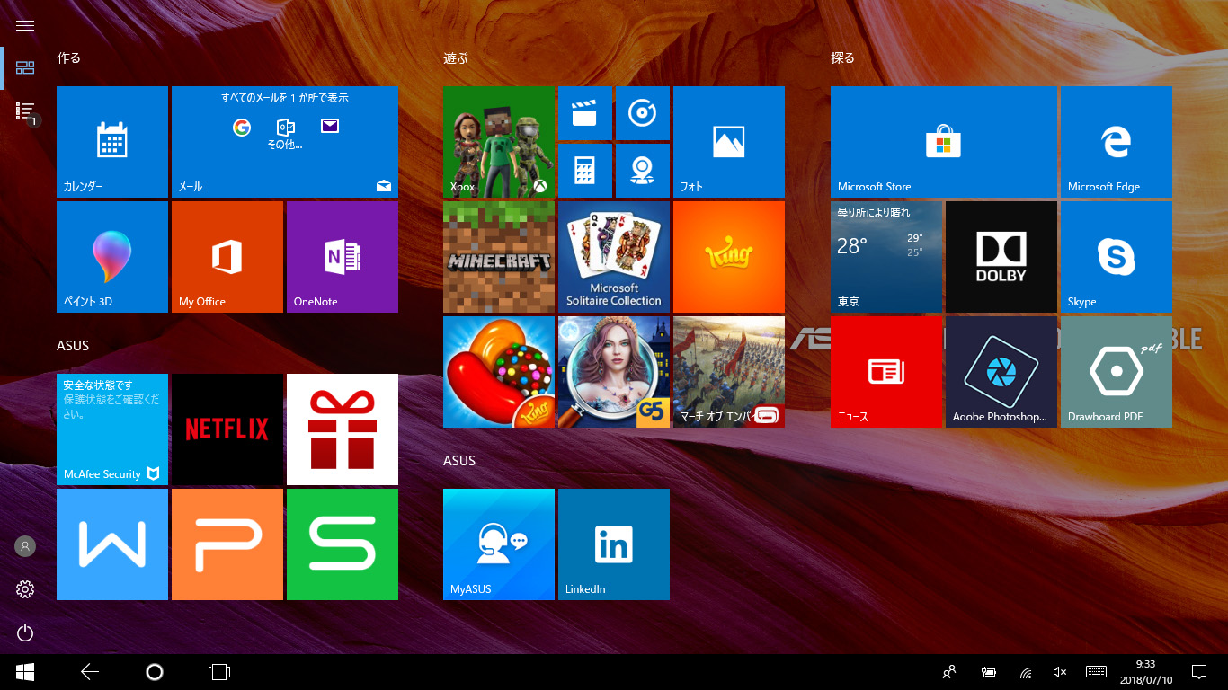Launch Skype
1228x690 pixels.
[1117, 257]
